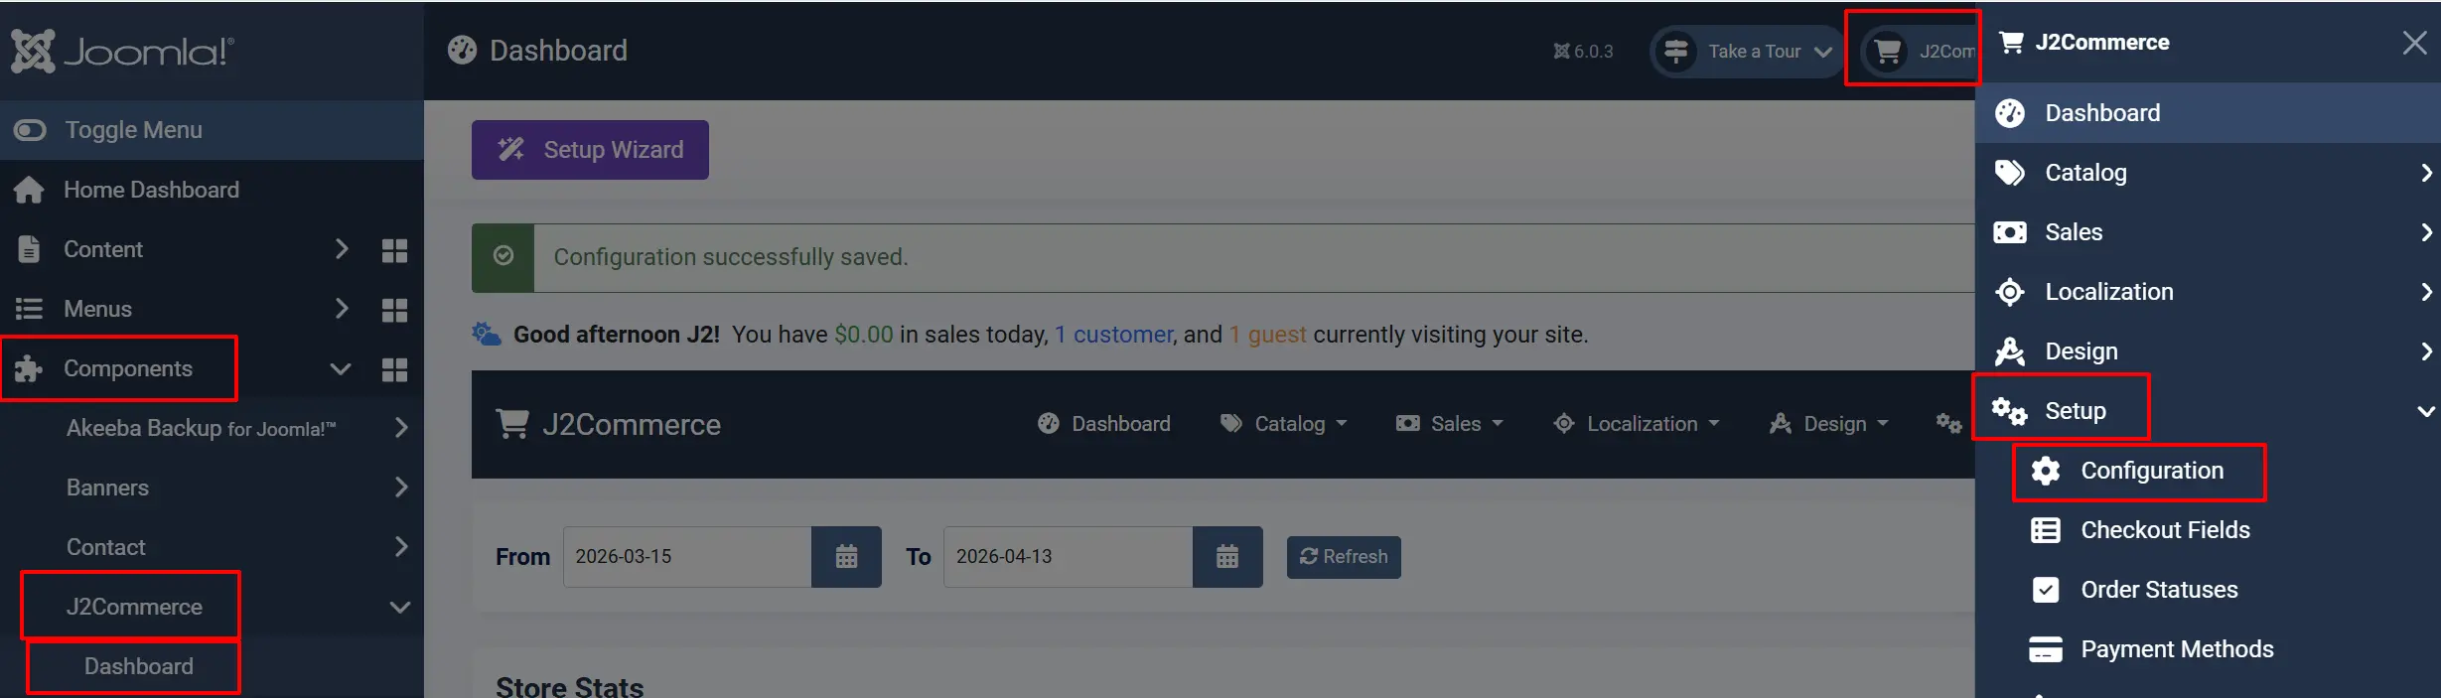Click the 1 customer link

click(1114, 335)
